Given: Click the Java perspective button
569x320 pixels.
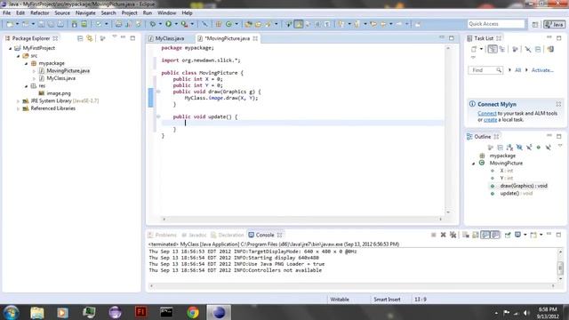Looking at the screenshot, I should [x=554, y=24].
